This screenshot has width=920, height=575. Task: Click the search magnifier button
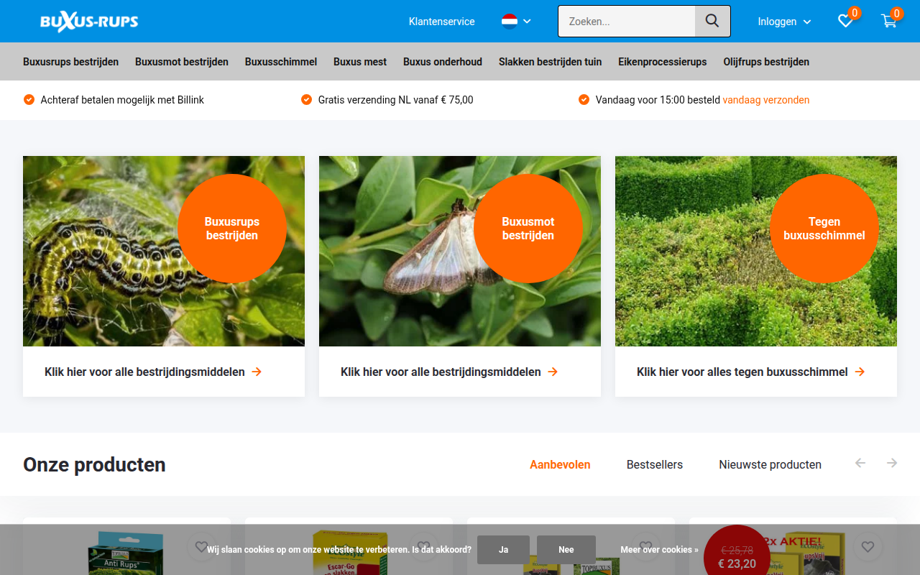tap(712, 21)
